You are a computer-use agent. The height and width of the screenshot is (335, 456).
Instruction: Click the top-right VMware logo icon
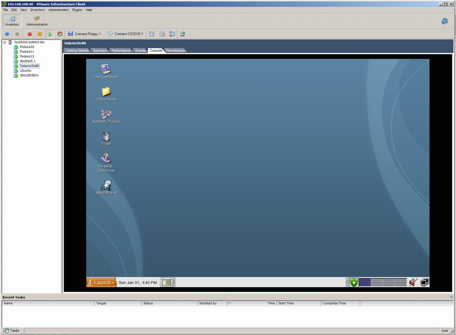click(445, 21)
